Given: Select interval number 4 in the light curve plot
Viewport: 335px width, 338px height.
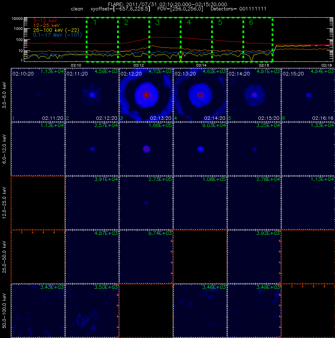Looking at the screenshot, I should point(189,22).
